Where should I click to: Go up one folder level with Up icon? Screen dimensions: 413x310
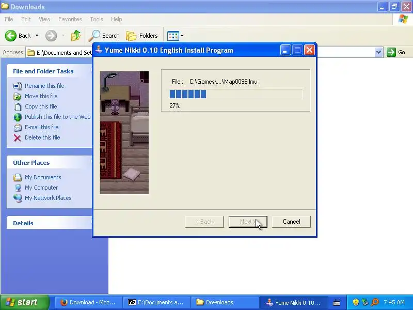coord(76,36)
